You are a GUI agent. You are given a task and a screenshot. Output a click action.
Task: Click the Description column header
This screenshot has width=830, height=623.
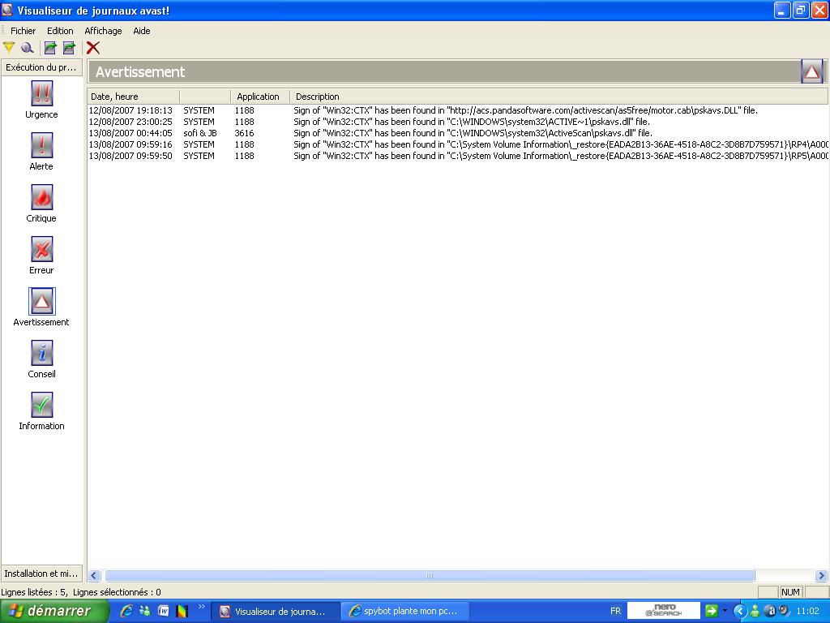pyautogui.click(x=559, y=97)
